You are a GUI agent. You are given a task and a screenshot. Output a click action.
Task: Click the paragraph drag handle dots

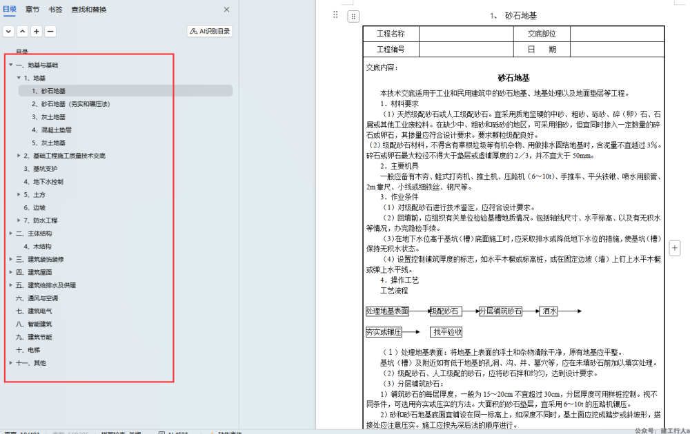pos(336,14)
